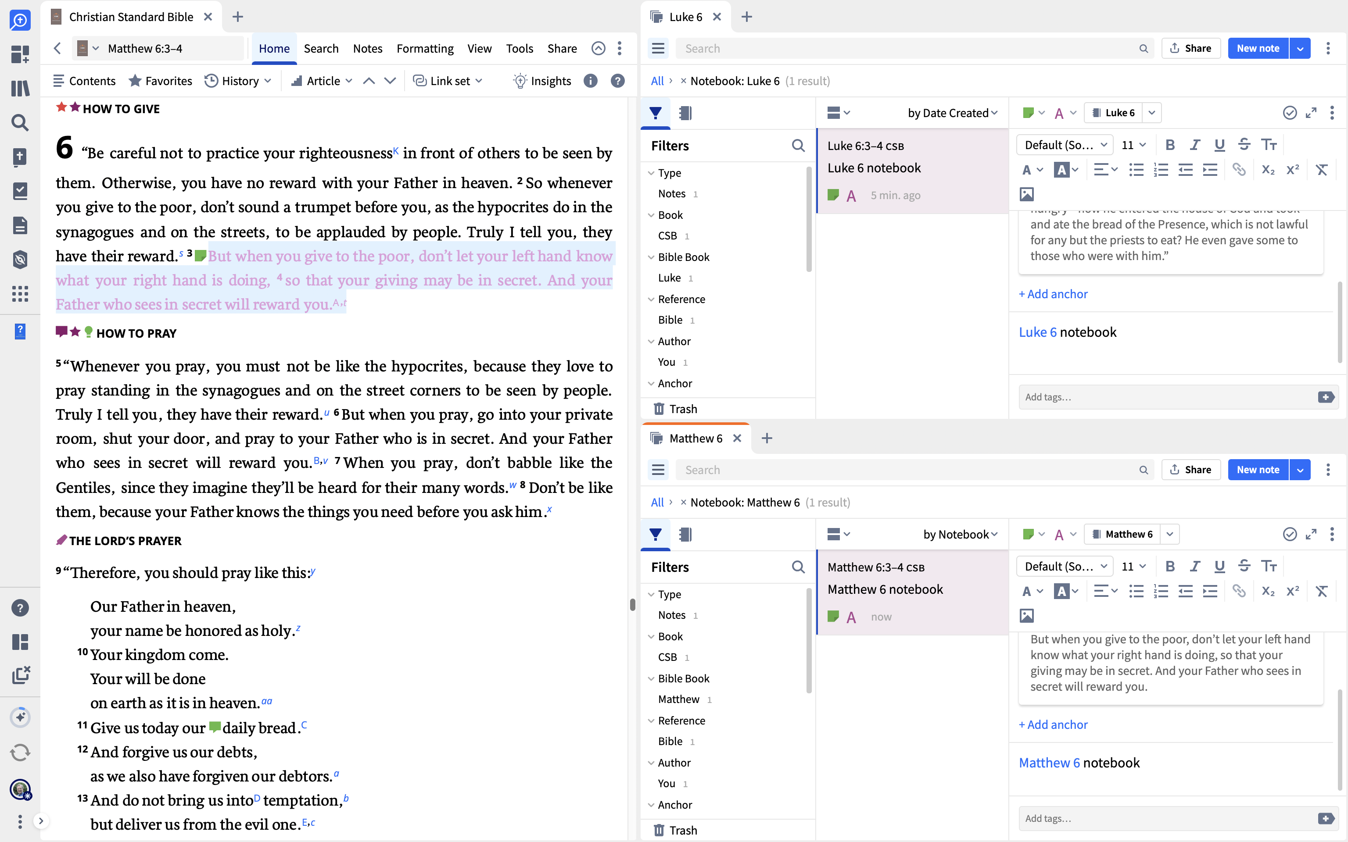Toggle filter funnel in the Matthew 6 panel
The width and height of the screenshot is (1348, 842).
(656, 534)
